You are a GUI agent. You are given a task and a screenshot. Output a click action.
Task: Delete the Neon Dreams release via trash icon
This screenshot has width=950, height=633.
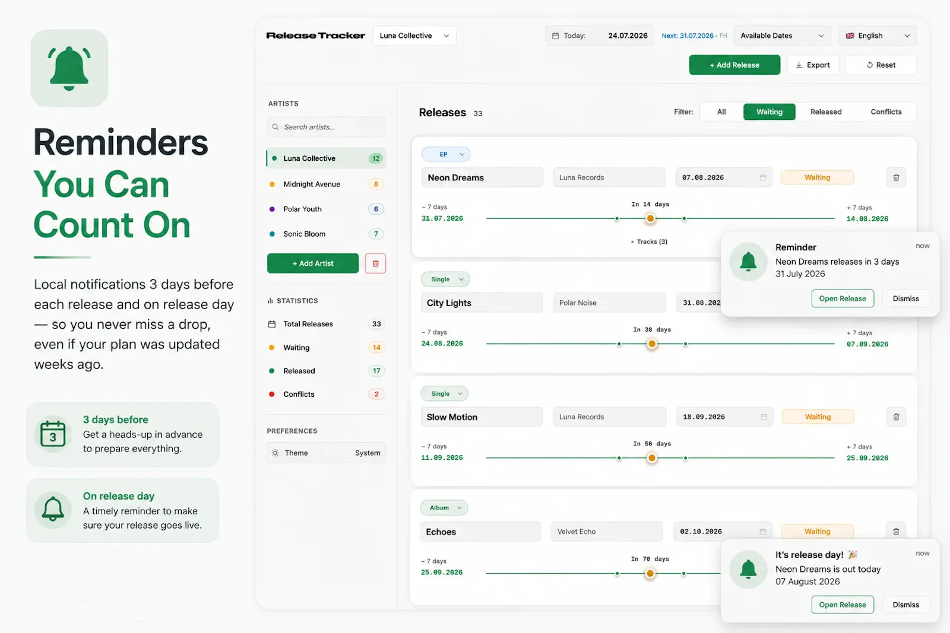pyautogui.click(x=896, y=177)
